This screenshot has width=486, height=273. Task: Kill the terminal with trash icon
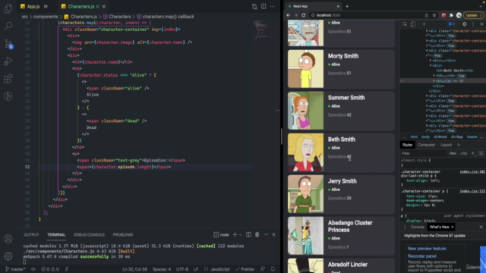click(x=257, y=234)
